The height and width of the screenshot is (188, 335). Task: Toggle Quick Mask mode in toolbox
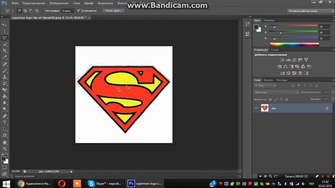pyautogui.click(x=5, y=168)
